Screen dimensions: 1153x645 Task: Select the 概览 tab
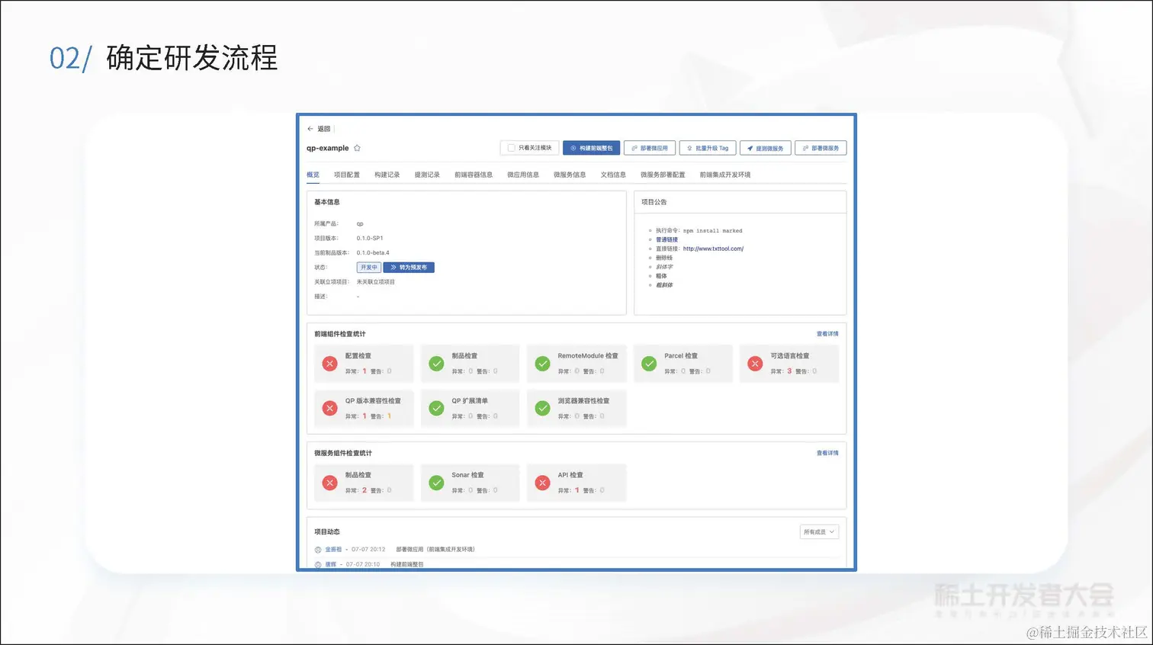[x=313, y=175]
